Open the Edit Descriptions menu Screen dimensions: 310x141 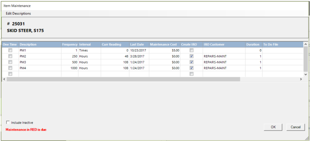[18, 13]
